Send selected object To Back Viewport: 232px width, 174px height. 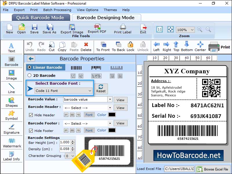point(118,46)
